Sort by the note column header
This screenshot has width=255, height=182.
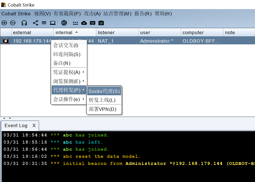tap(239, 32)
